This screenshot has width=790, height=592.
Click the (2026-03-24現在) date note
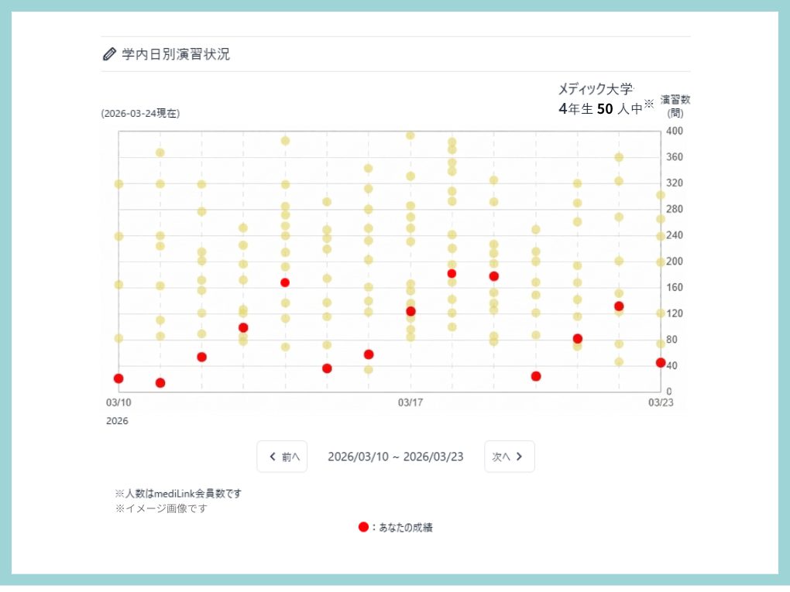(140, 114)
